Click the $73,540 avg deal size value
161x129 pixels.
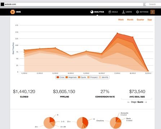tap(137, 92)
